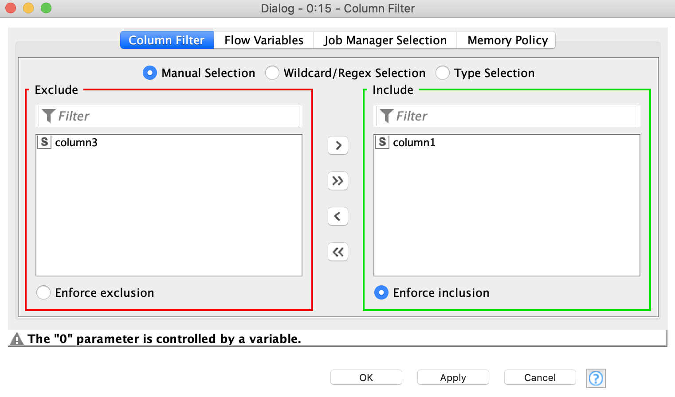The width and height of the screenshot is (675, 397).
Task: Click the warning icon near the variable message
Action: (x=16, y=339)
